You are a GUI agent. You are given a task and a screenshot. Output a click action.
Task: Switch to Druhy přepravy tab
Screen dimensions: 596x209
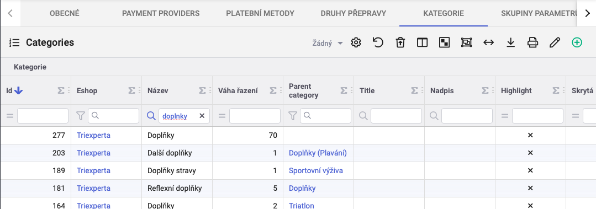(354, 13)
